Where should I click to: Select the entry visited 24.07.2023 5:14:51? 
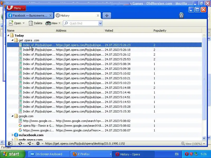tap(104, 97)
